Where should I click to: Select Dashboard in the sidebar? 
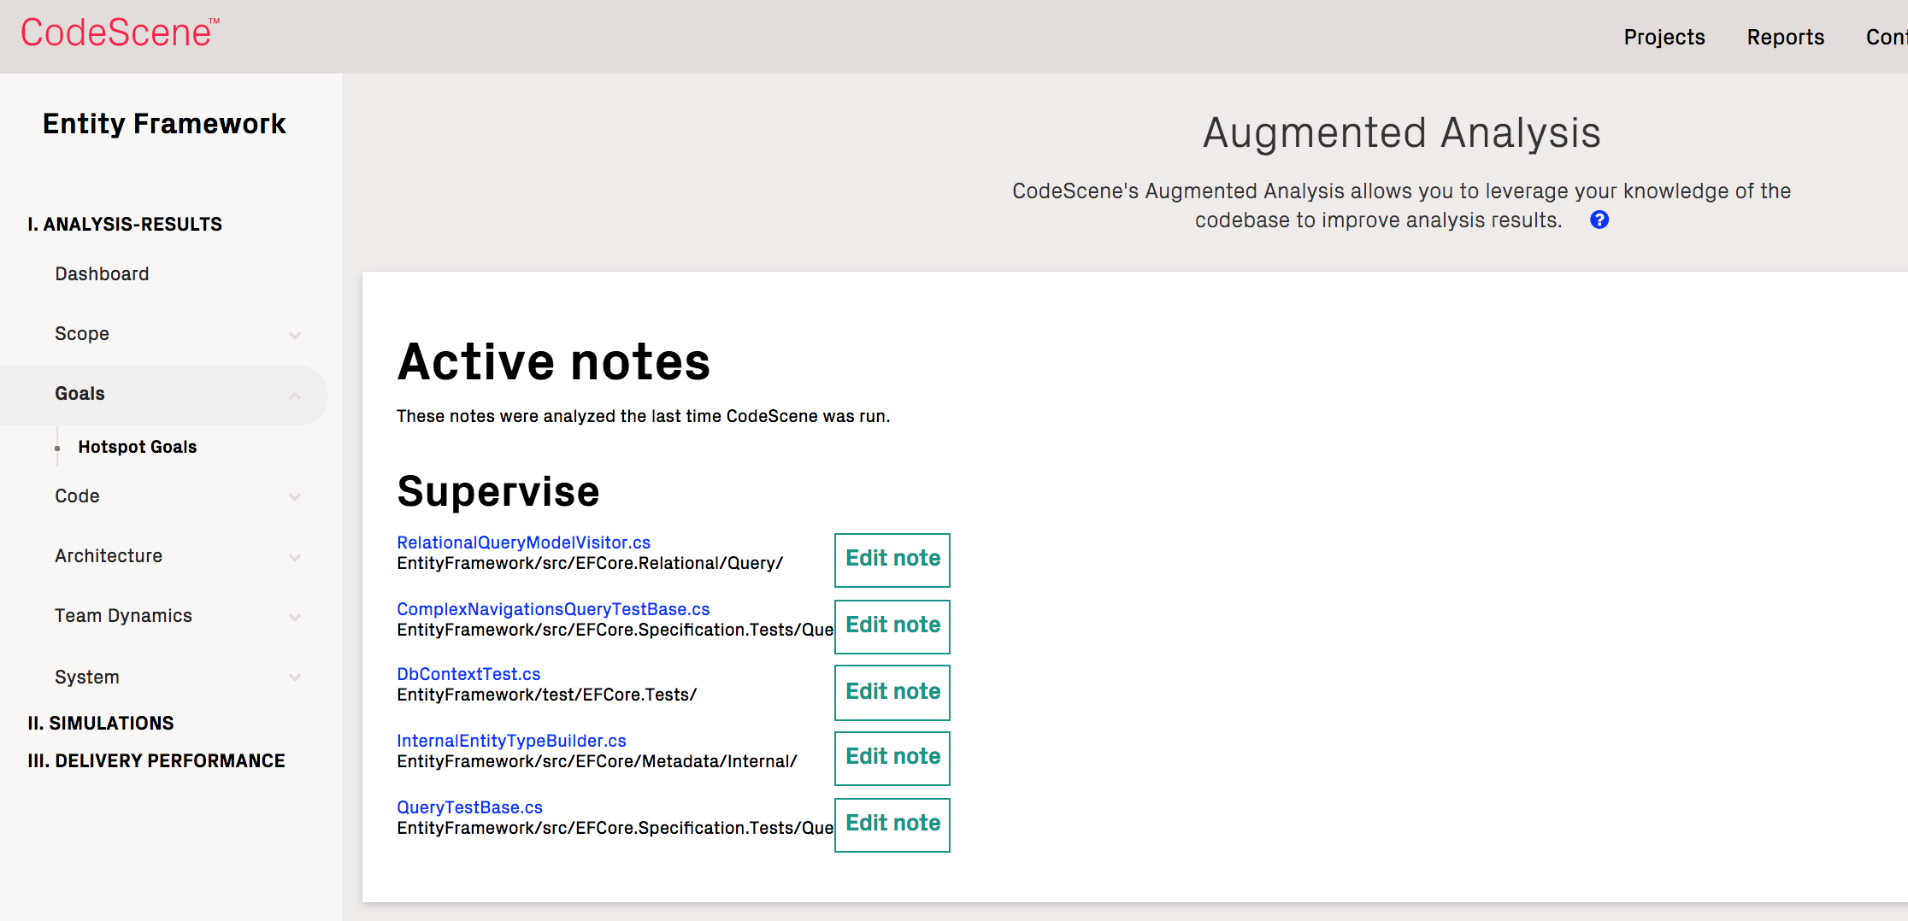click(102, 273)
